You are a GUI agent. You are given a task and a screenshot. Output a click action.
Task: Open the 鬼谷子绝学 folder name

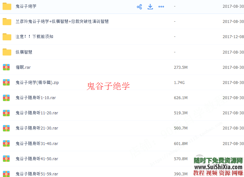click(26, 6)
